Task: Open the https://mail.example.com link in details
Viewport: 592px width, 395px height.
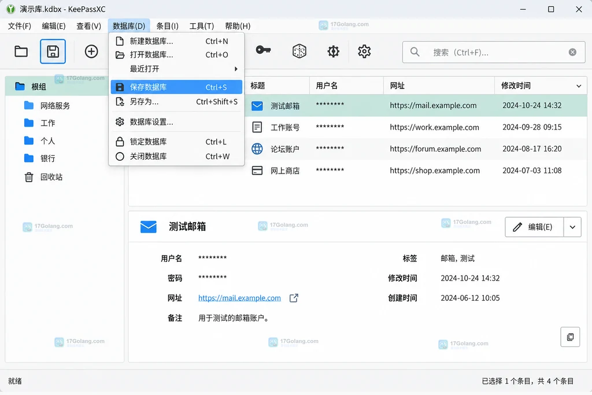Action: click(239, 298)
